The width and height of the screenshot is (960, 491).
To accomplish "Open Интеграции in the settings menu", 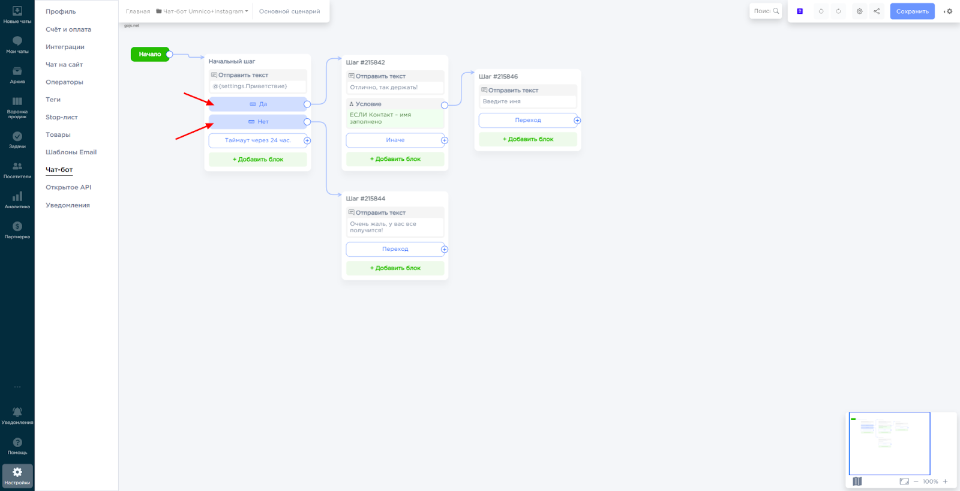I will click(x=65, y=47).
